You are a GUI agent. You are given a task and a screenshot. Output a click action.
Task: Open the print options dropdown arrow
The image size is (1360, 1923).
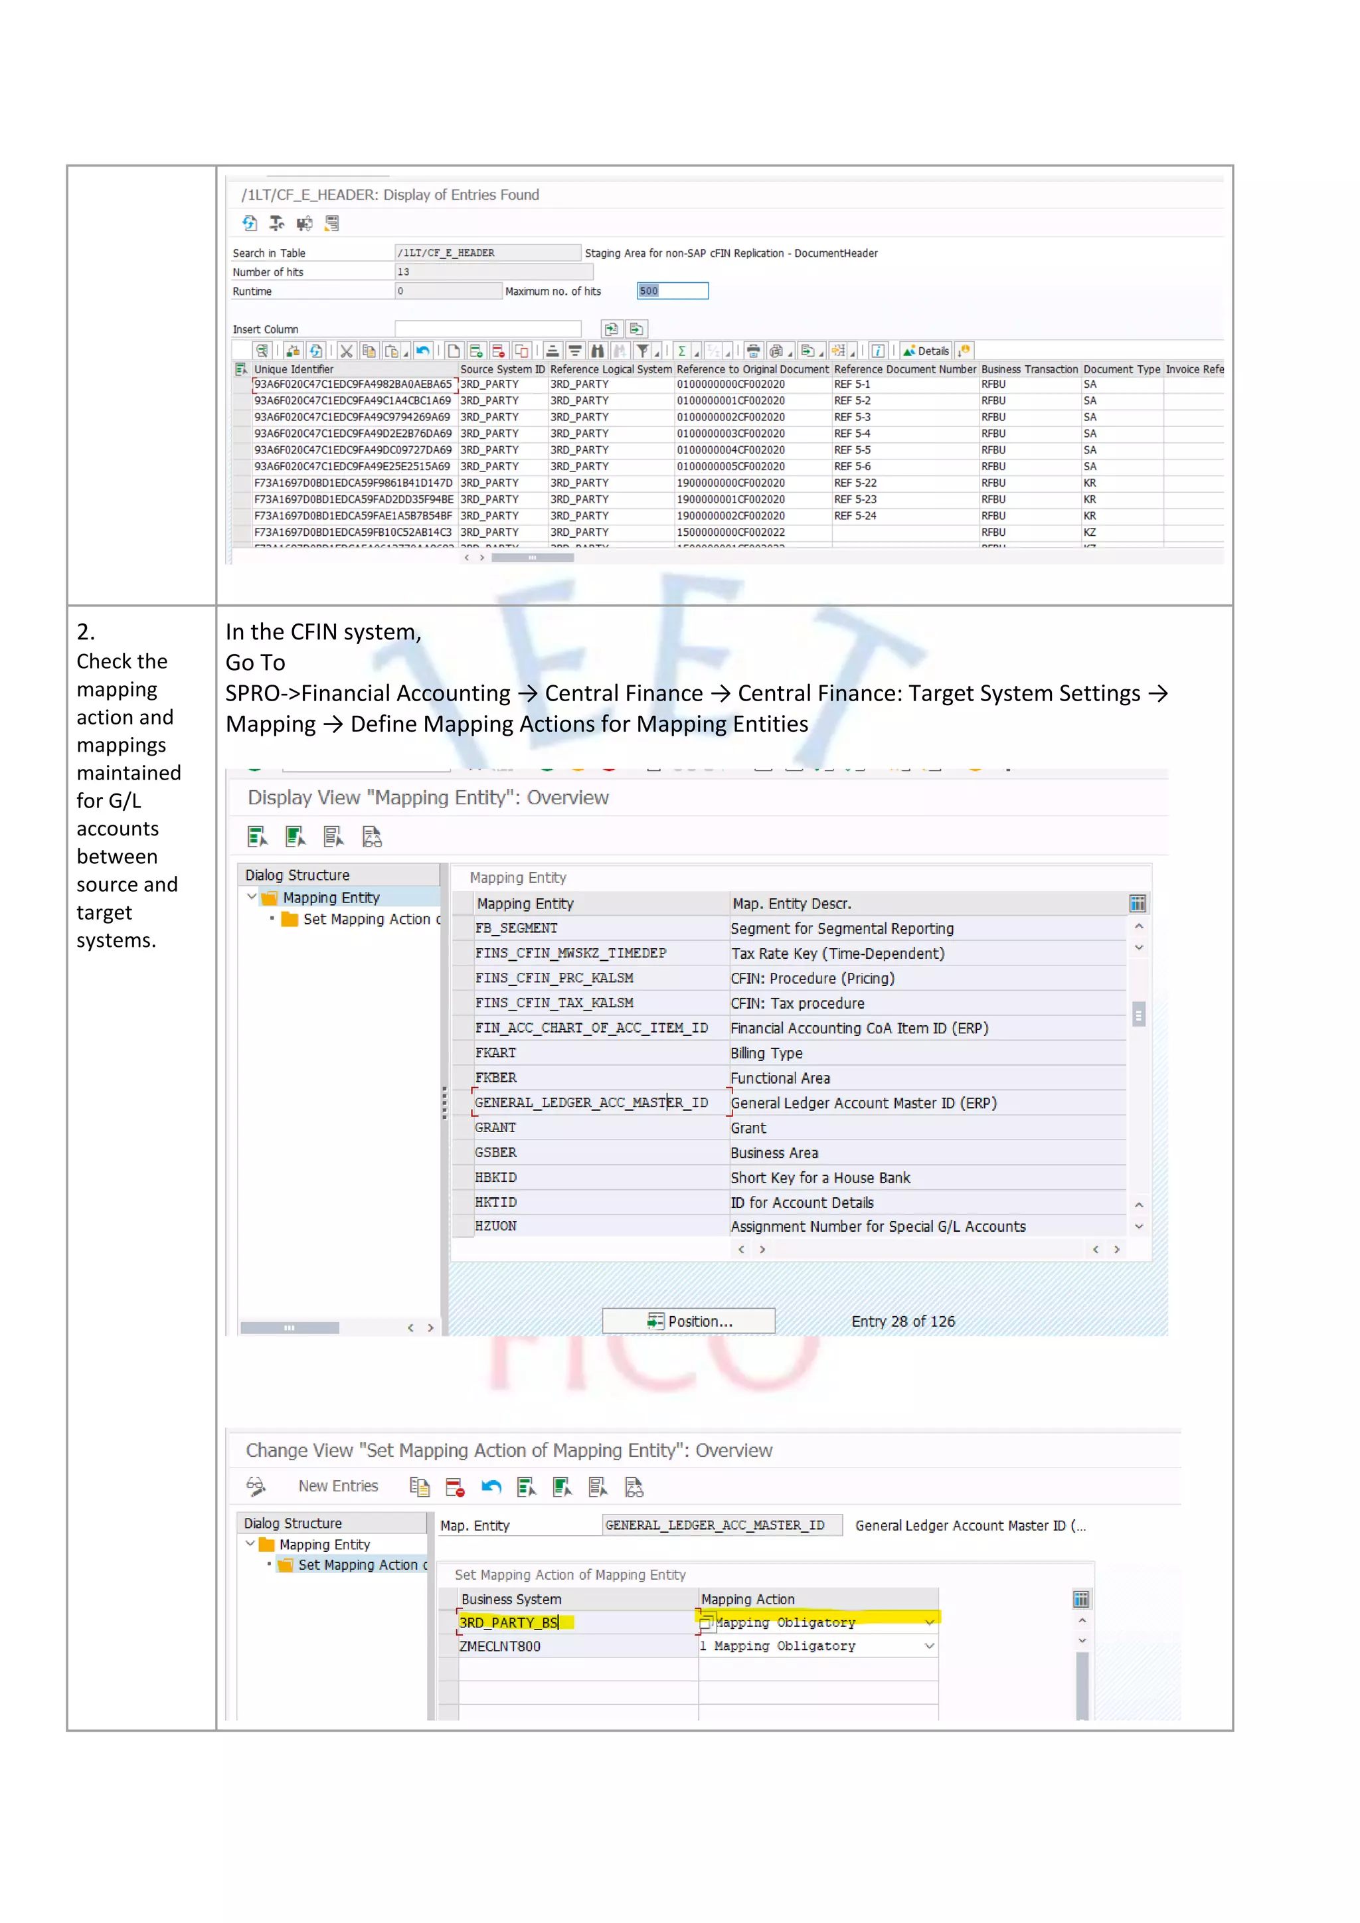click(790, 355)
